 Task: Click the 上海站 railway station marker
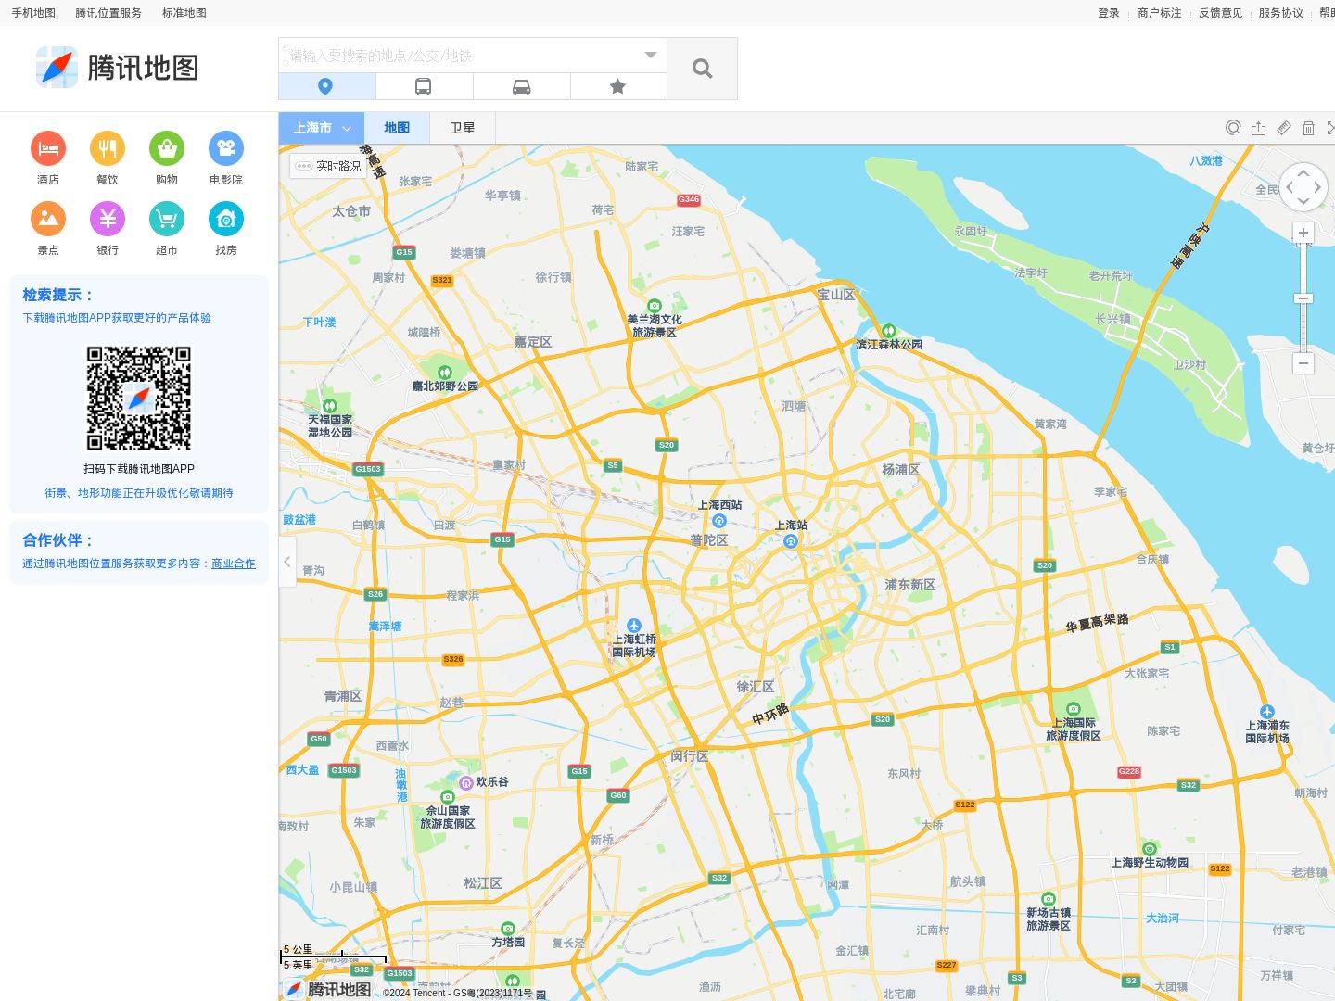click(791, 541)
